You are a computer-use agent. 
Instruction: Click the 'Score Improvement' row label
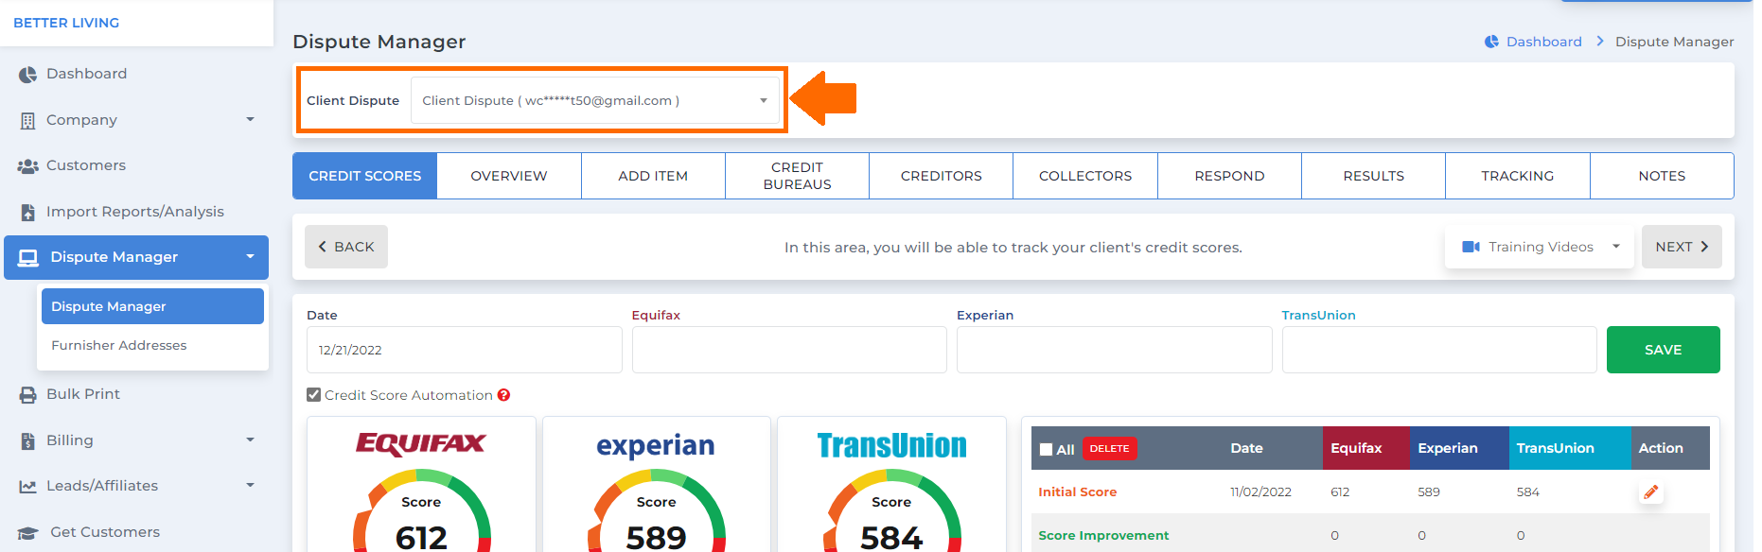pyautogui.click(x=1103, y=536)
